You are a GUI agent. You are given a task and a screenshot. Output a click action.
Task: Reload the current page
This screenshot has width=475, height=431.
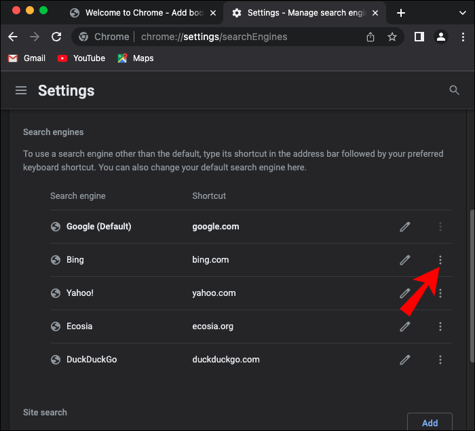coord(56,37)
